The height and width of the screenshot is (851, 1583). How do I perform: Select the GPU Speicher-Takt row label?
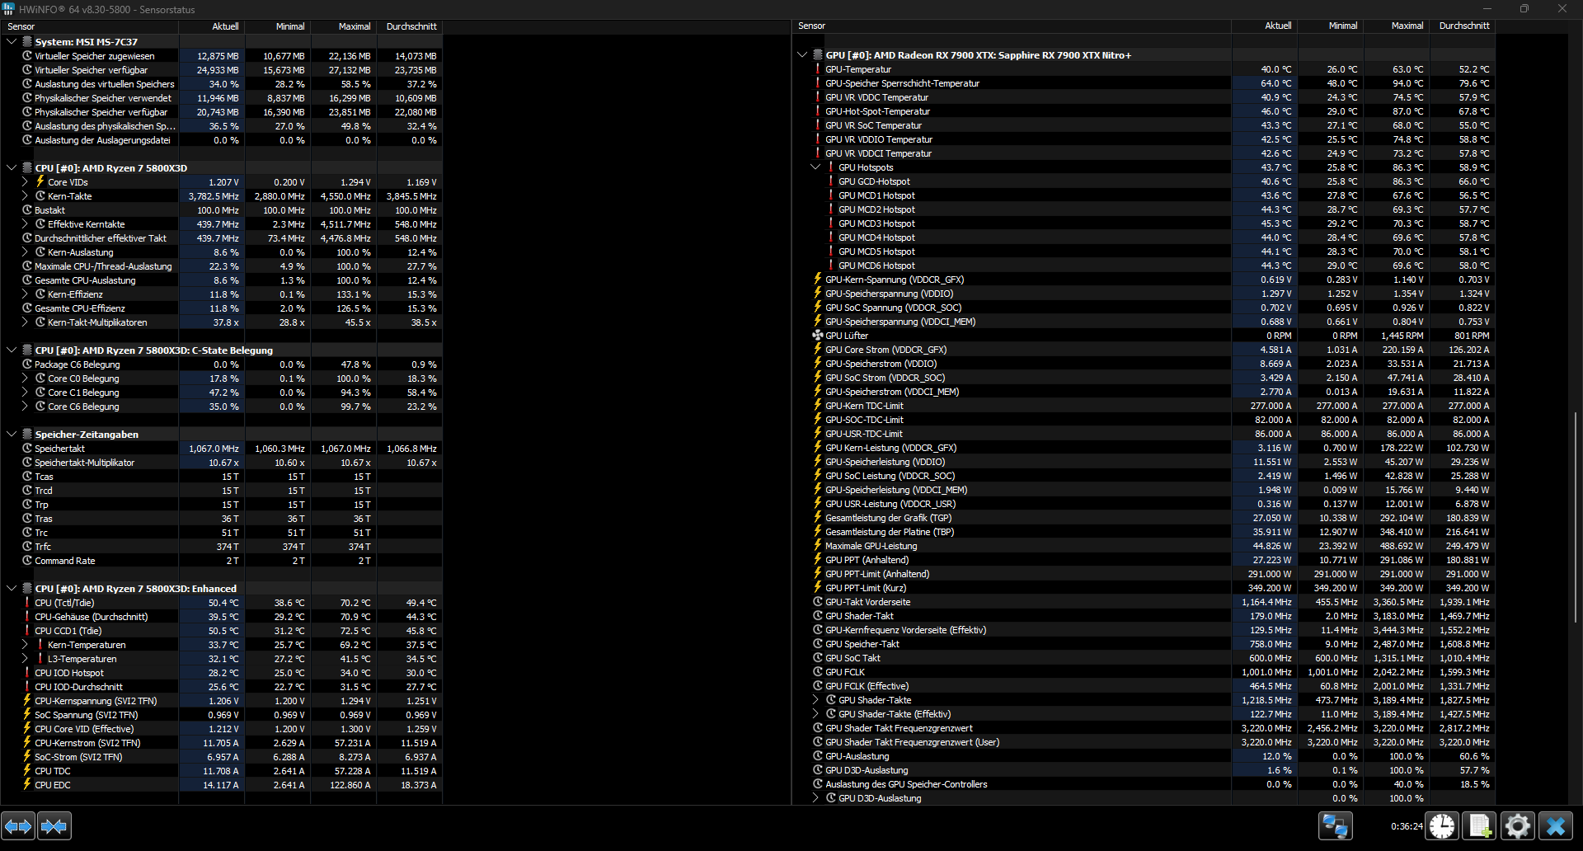coord(862,644)
